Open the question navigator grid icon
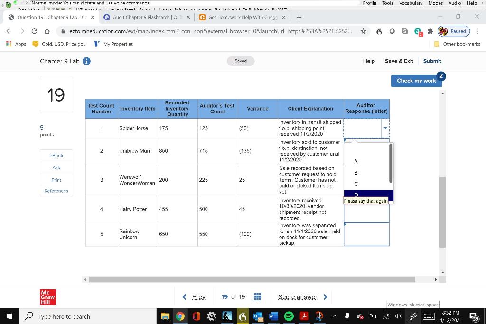Viewport: 486px width, 324px height. [x=258, y=296]
